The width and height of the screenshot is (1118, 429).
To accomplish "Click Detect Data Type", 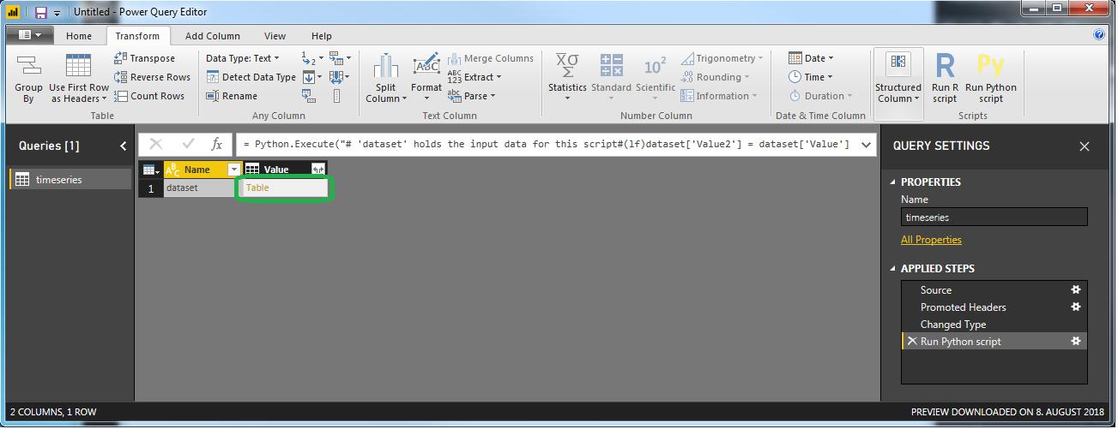I will pos(251,77).
